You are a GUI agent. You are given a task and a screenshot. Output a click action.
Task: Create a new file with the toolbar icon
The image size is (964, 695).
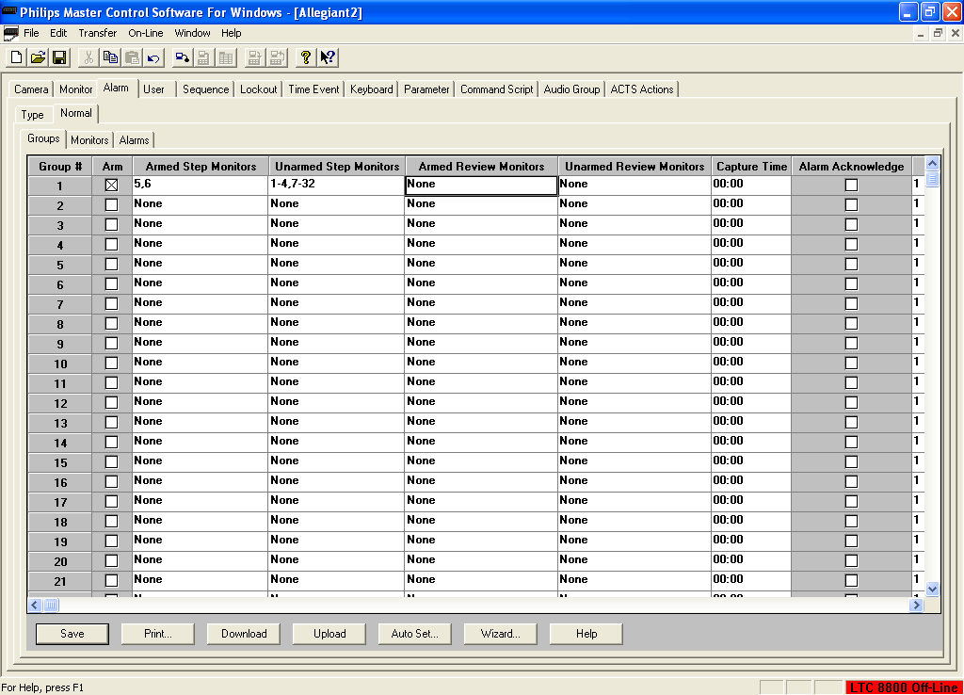coord(17,57)
